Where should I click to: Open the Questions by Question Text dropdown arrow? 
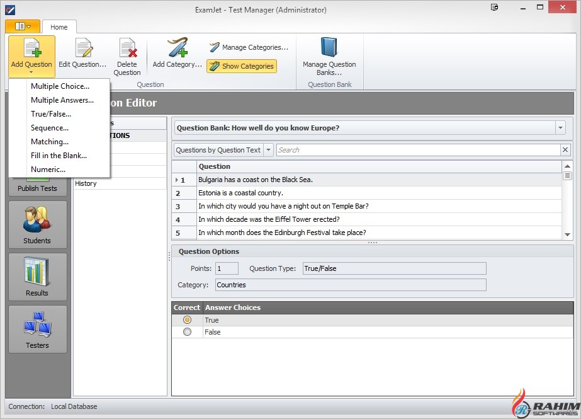pos(268,150)
